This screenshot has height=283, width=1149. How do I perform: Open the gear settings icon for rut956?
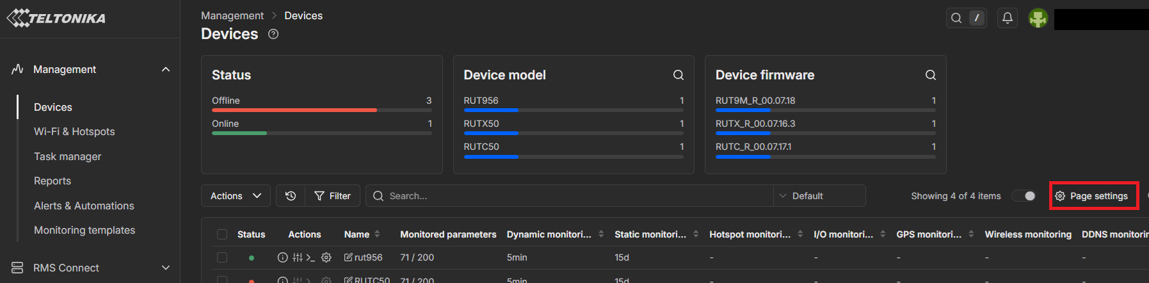pyautogui.click(x=326, y=257)
